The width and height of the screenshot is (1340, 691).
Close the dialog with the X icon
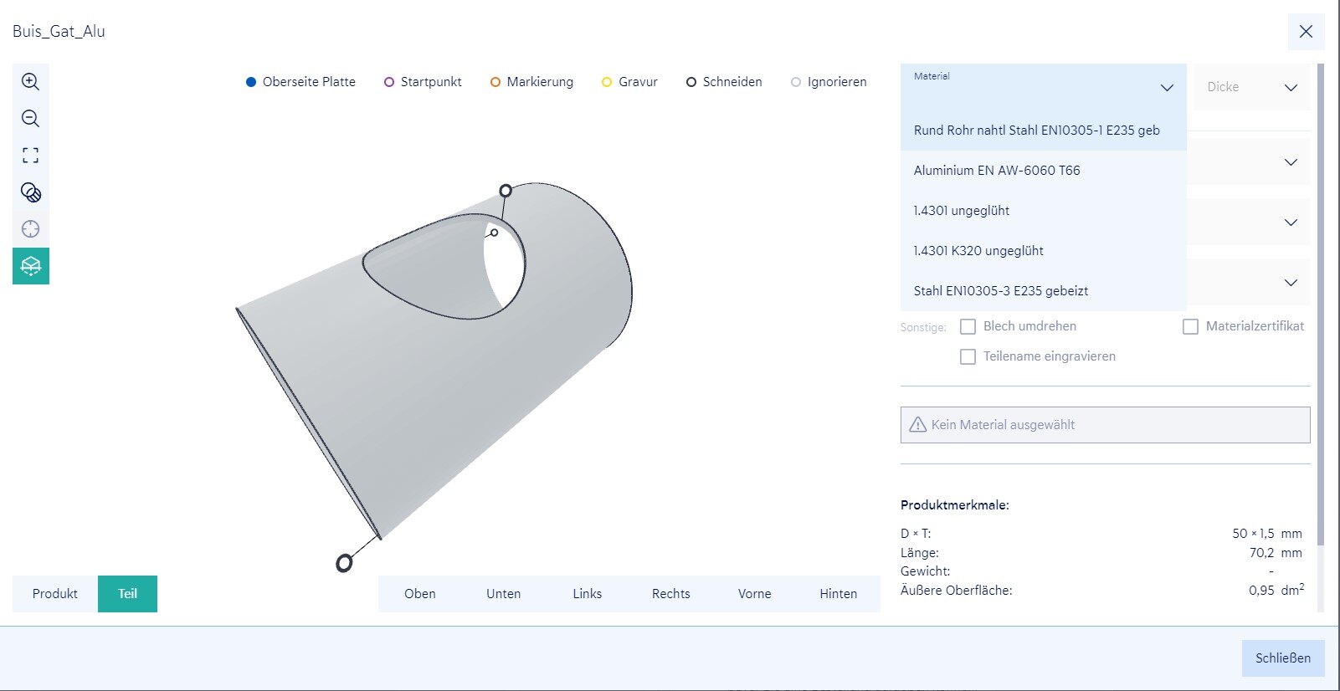1306,32
